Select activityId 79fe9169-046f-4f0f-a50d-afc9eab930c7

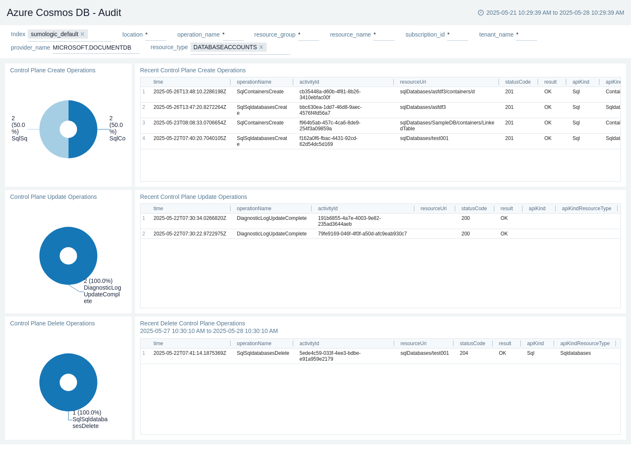coord(362,234)
